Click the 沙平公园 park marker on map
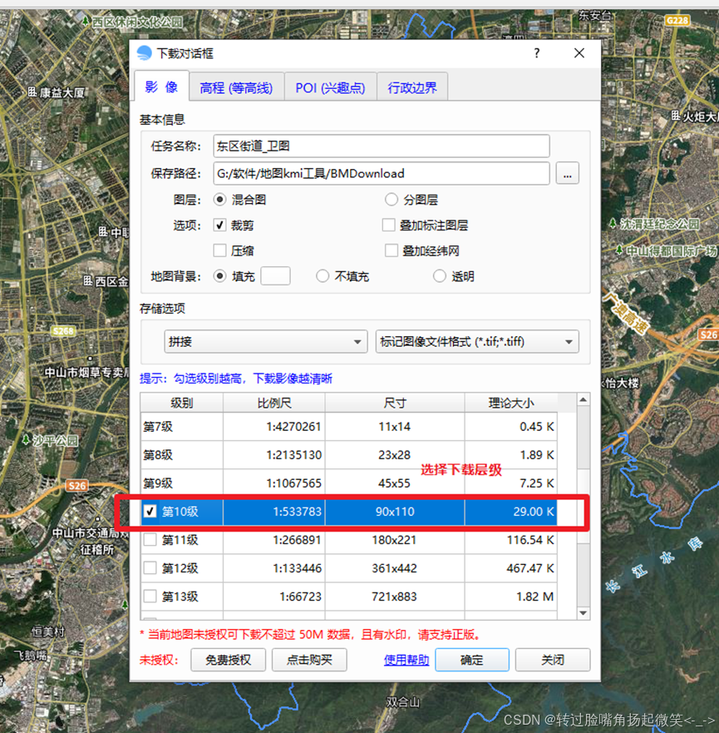The image size is (719, 733). click(26, 439)
